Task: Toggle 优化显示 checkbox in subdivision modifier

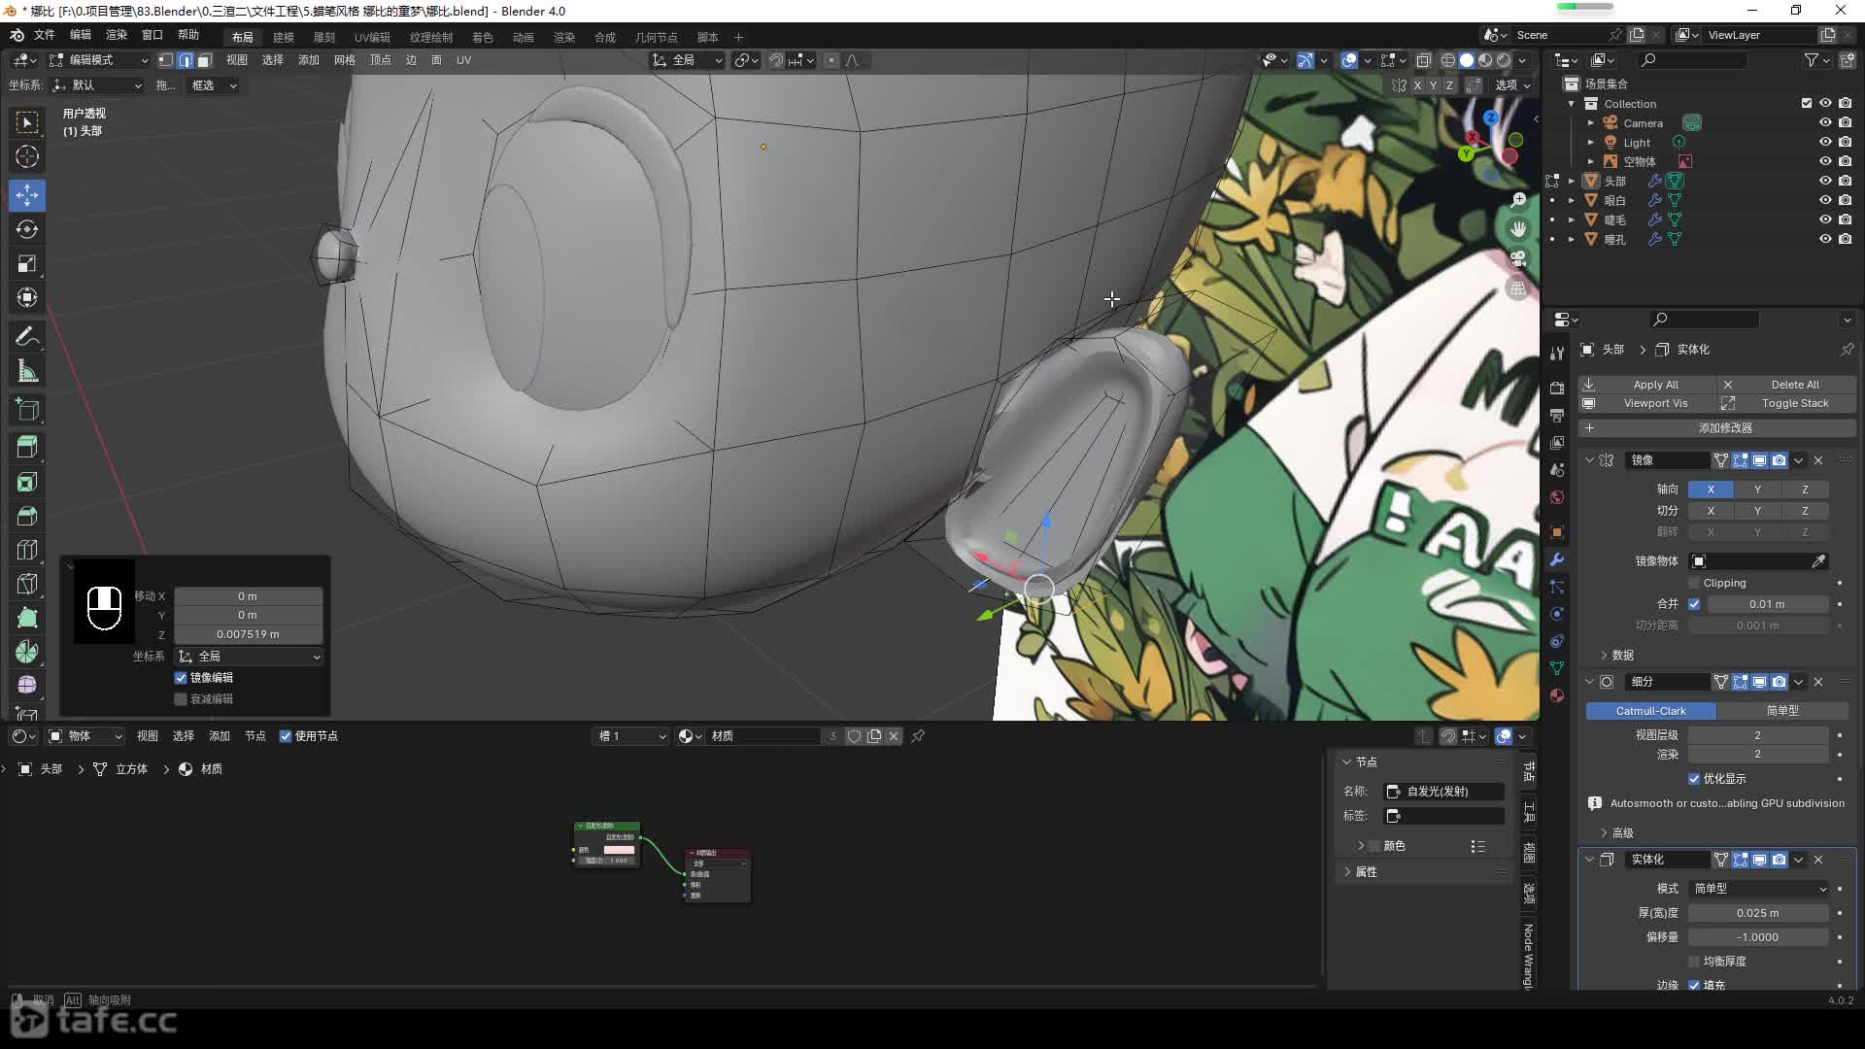Action: click(1695, 779)
